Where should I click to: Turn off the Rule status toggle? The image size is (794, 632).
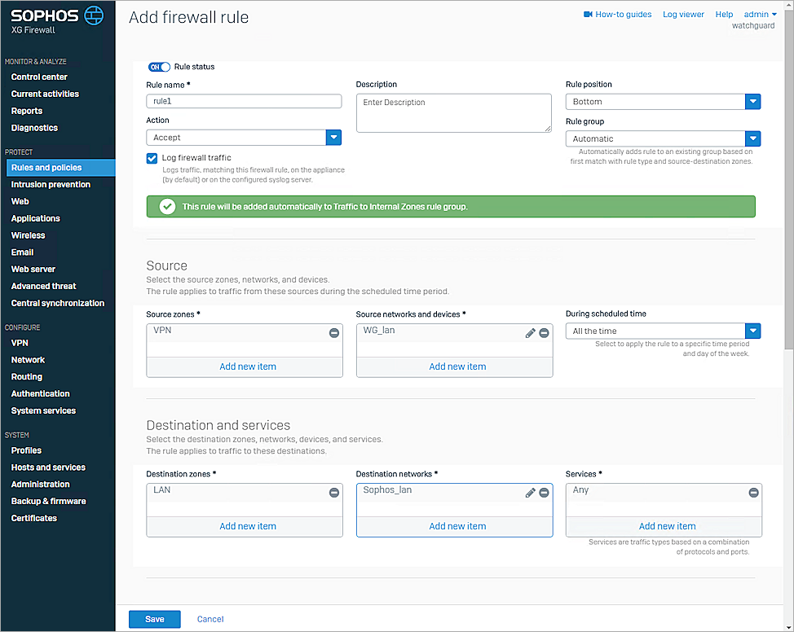pyautogui.click(x=159, y=67)
